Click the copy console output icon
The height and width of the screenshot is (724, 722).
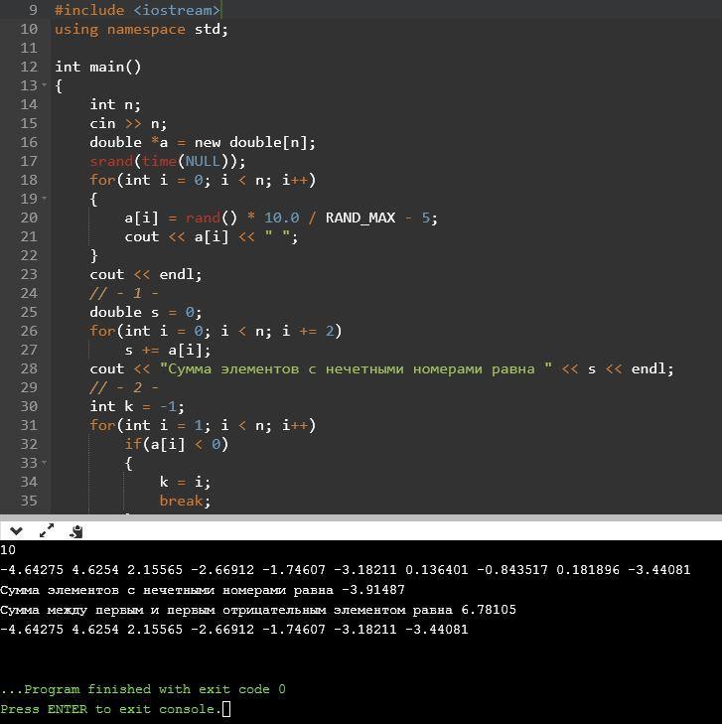76,531
